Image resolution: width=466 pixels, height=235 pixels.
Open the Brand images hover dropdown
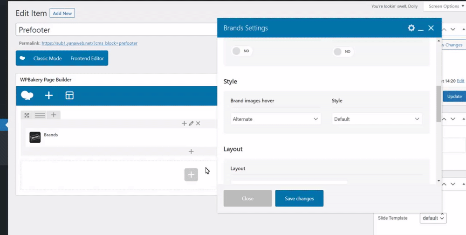pos(275,119)
